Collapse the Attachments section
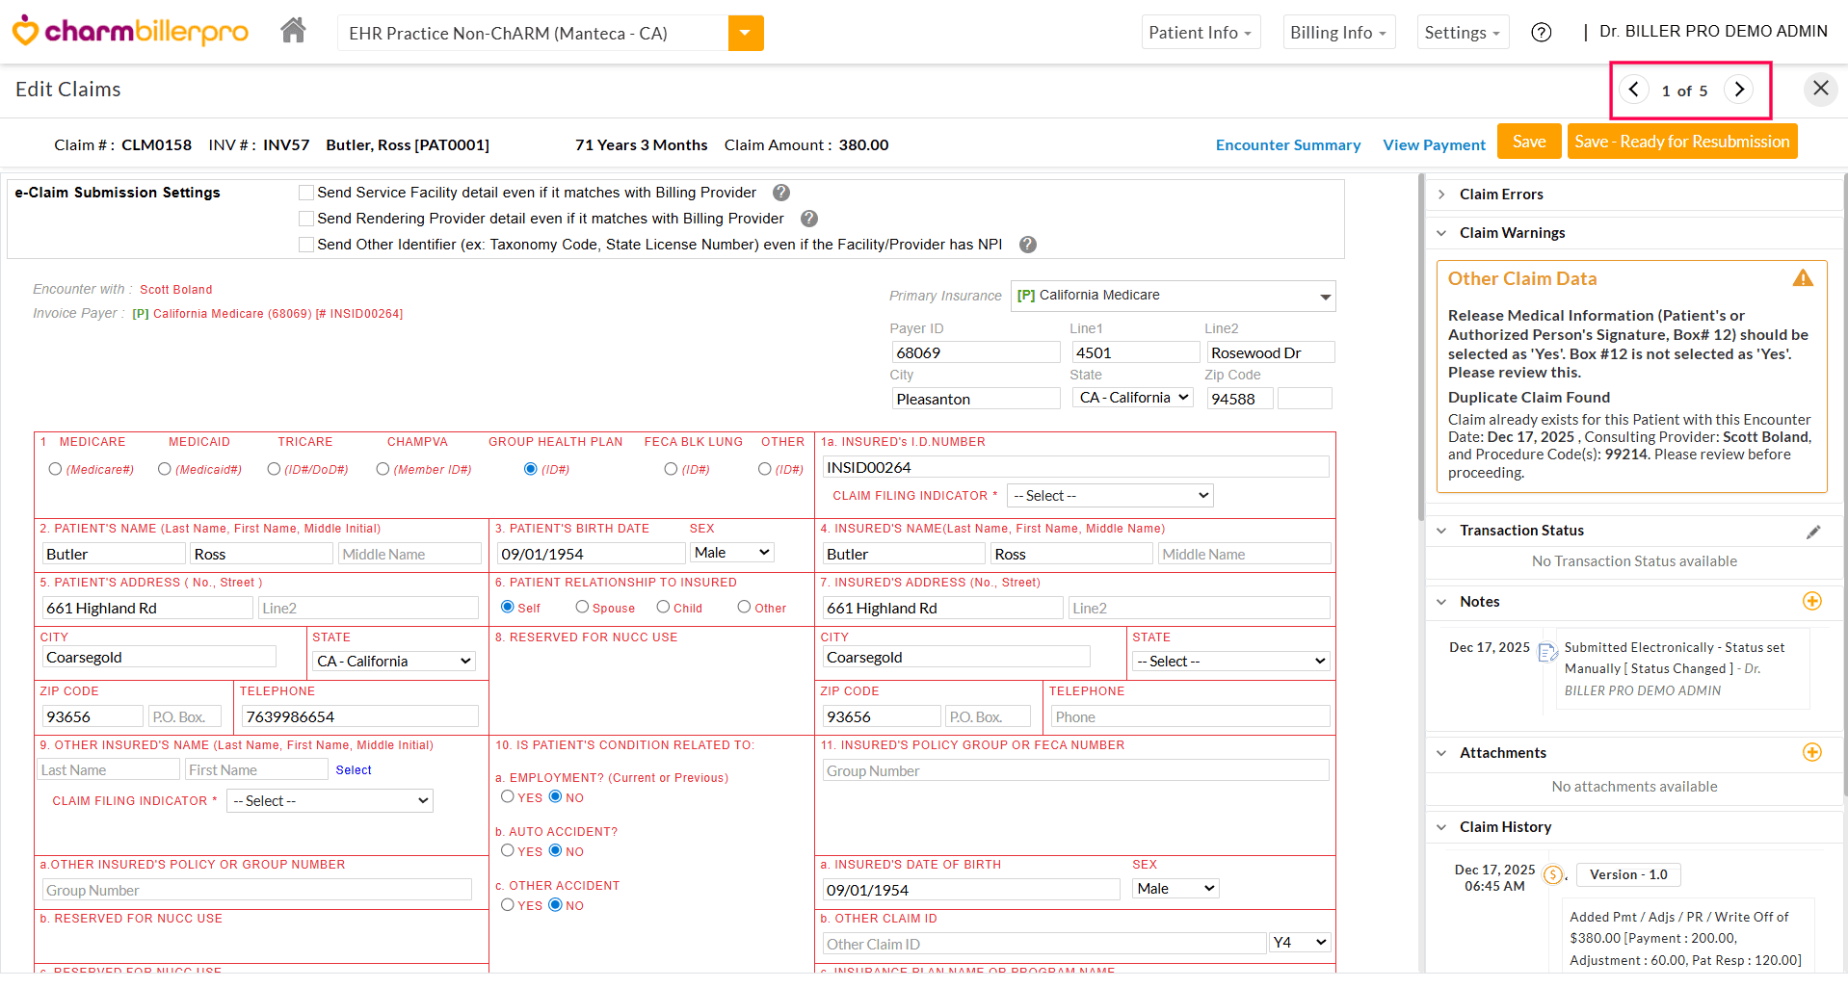 [1441, 753]
